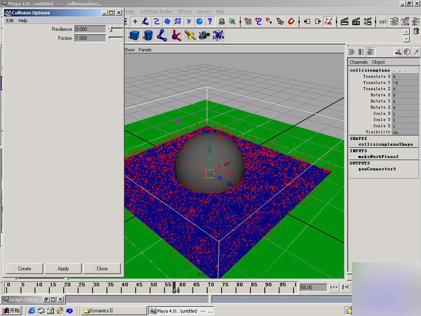Expand the collisionplaneShape shape node

point(385,144)
